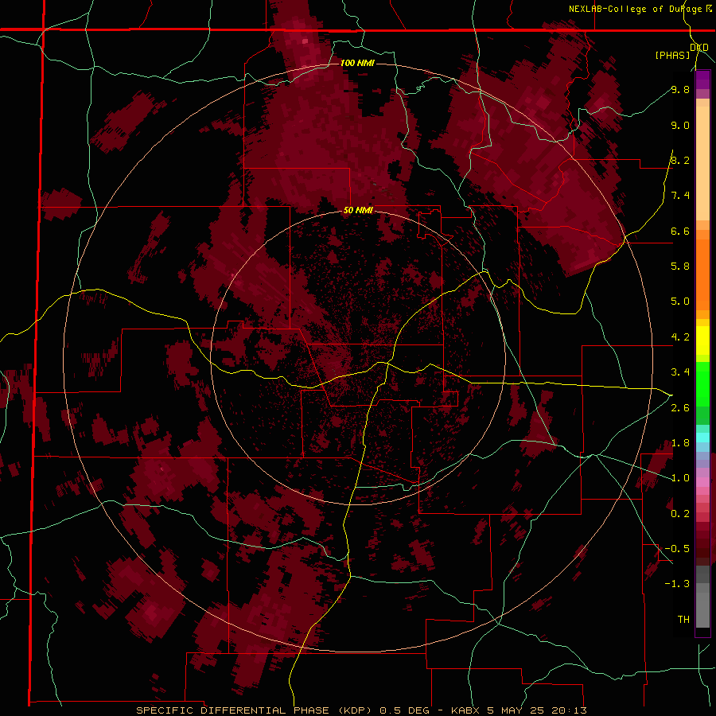Pick the peach band on the color scale
The image size is (716, 716).
702,160
